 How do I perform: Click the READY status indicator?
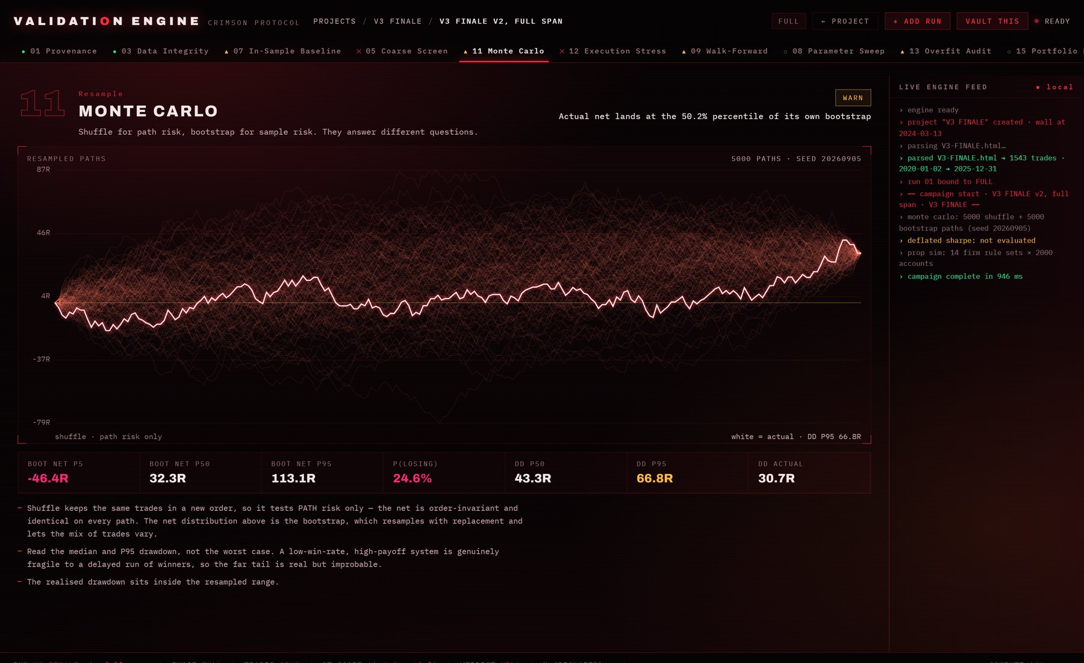1052,21
